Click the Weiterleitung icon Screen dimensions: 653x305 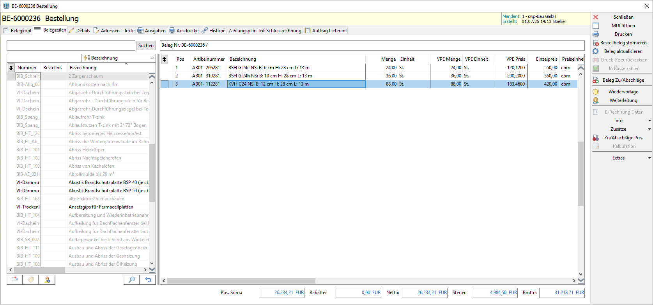point(596,100)
